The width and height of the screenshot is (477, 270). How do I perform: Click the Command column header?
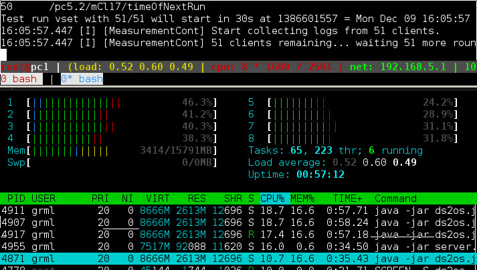click(395, 198)
